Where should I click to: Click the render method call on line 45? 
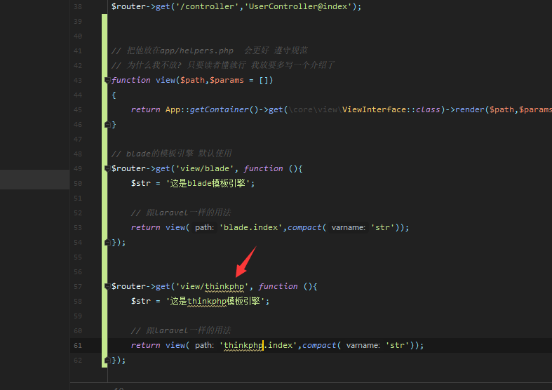tap(470, 110)
